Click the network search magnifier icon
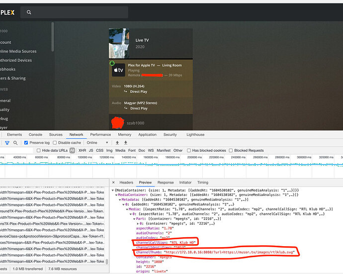343x274 pixels. [15, 143]
